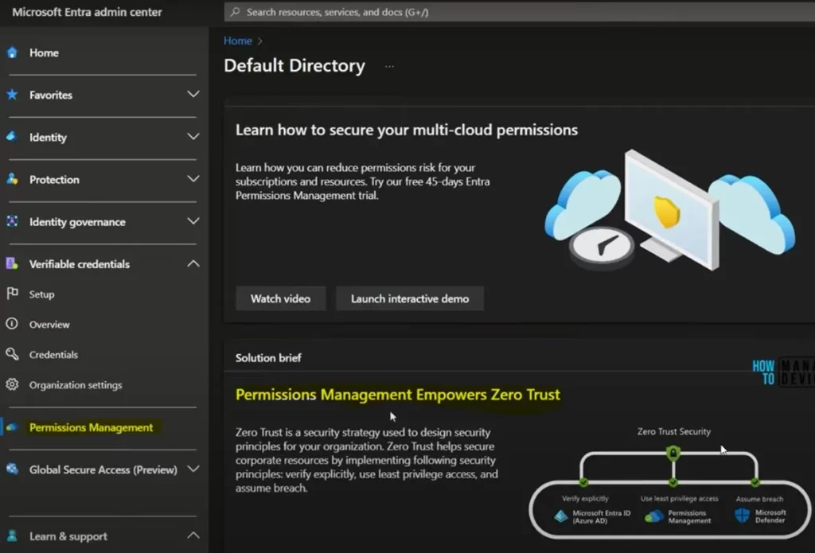Image resolution: width=815 pixels, height=553 pixels.
Task: Click the Credentials key icon
Action: (12, 354)
